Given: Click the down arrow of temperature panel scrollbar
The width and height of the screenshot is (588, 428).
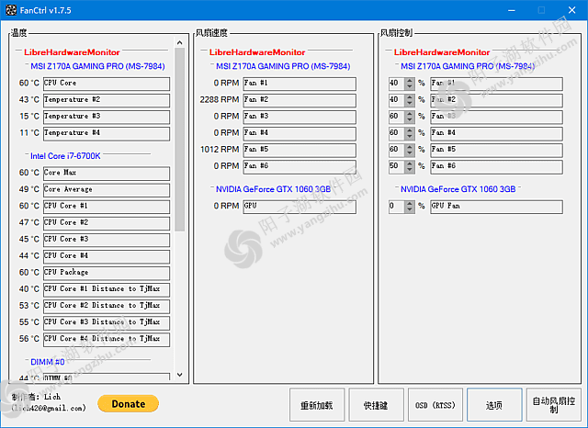Looking at the screenshot, I should pyautogui.click(x=180, y=375).
